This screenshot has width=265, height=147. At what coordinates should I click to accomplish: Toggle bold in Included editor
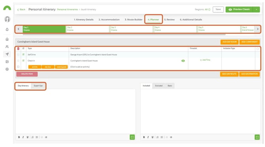[144, 137]
